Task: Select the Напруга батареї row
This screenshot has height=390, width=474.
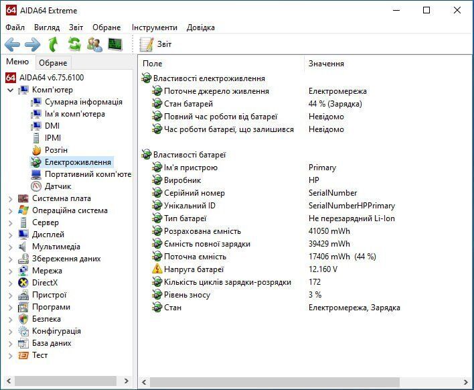Action: click(x=193, y=269)
